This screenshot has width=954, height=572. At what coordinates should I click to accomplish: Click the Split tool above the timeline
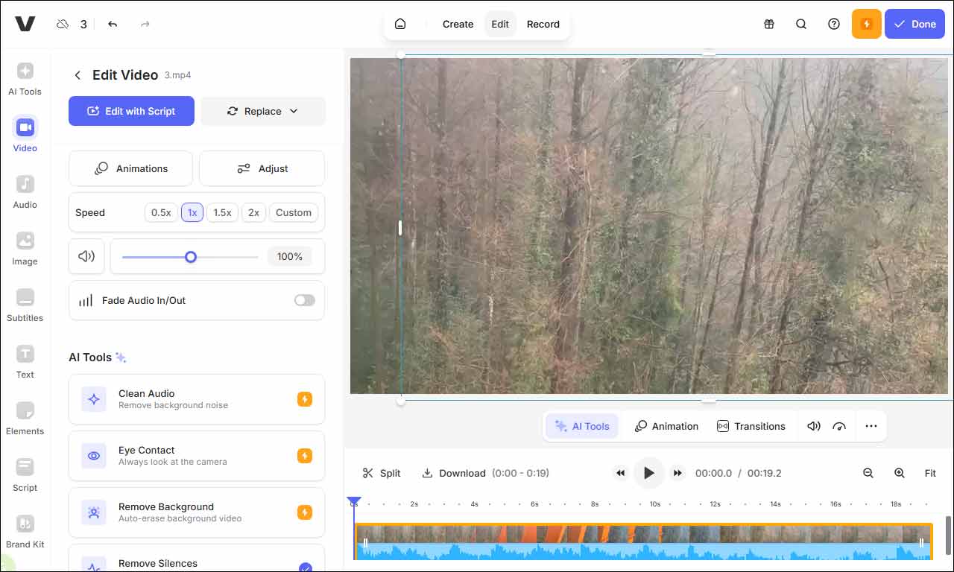(382, 473)
